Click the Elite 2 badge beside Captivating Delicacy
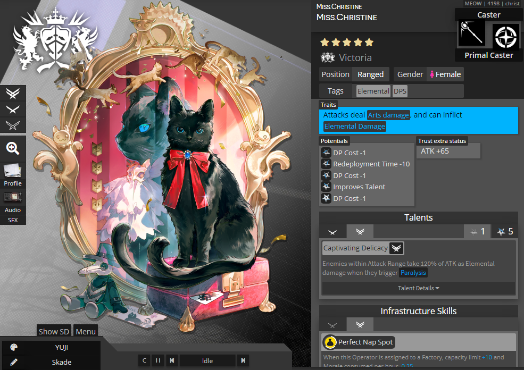524x370 pixels. 396,248
